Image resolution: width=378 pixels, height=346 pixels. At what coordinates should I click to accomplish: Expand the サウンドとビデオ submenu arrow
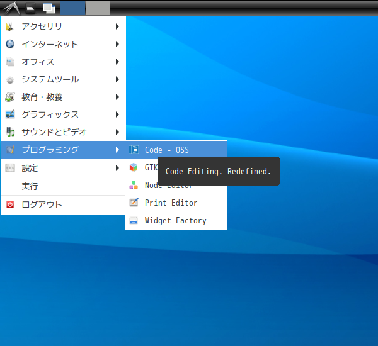tap(117, 132)
